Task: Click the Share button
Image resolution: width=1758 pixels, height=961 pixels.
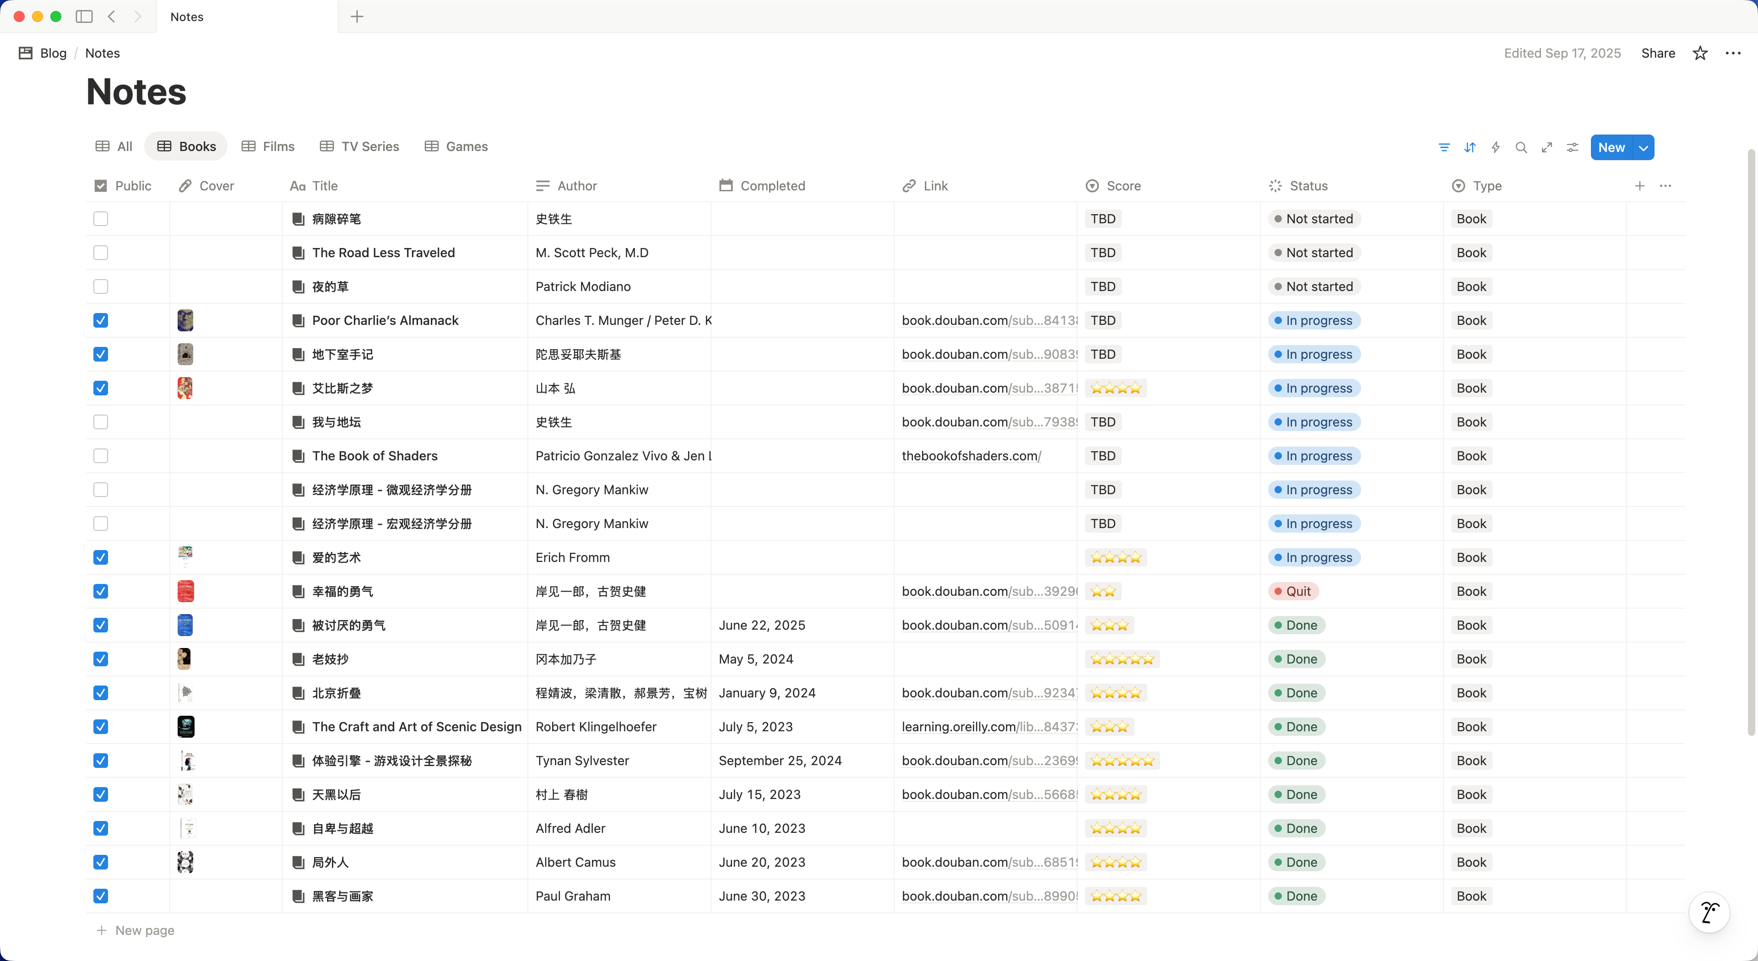Action: tap(1658, 53)
